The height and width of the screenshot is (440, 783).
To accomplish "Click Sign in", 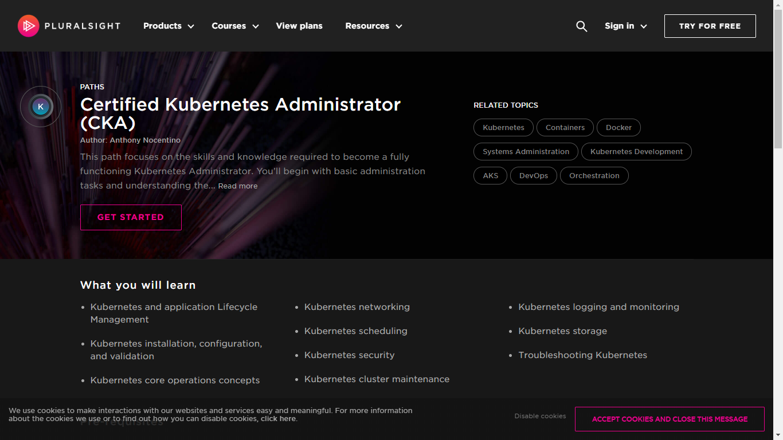I will click(619, 26).
